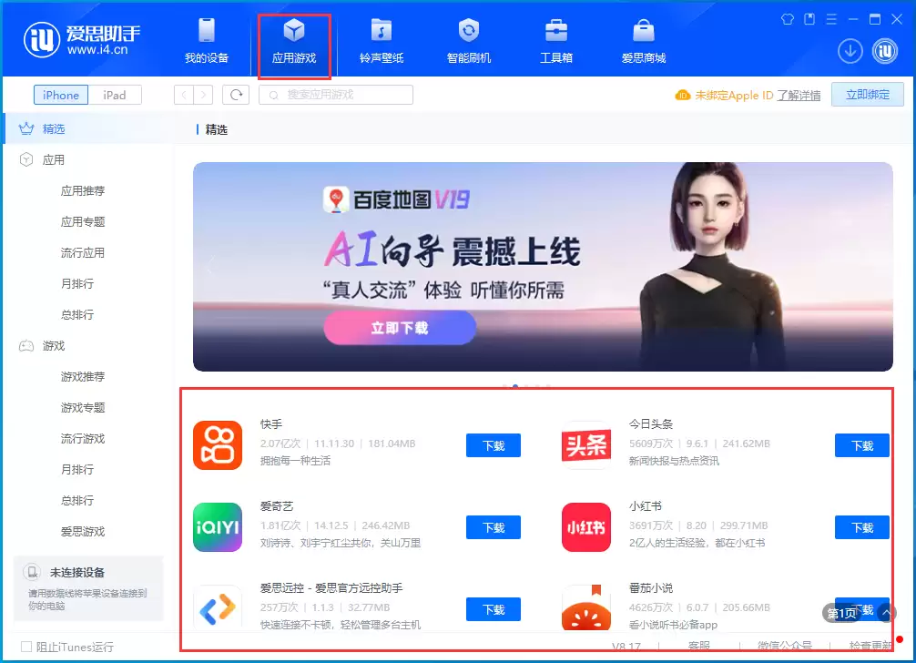Jump to top with the up arrow button
The image size is (916, 663).
(x=887, y=613)
